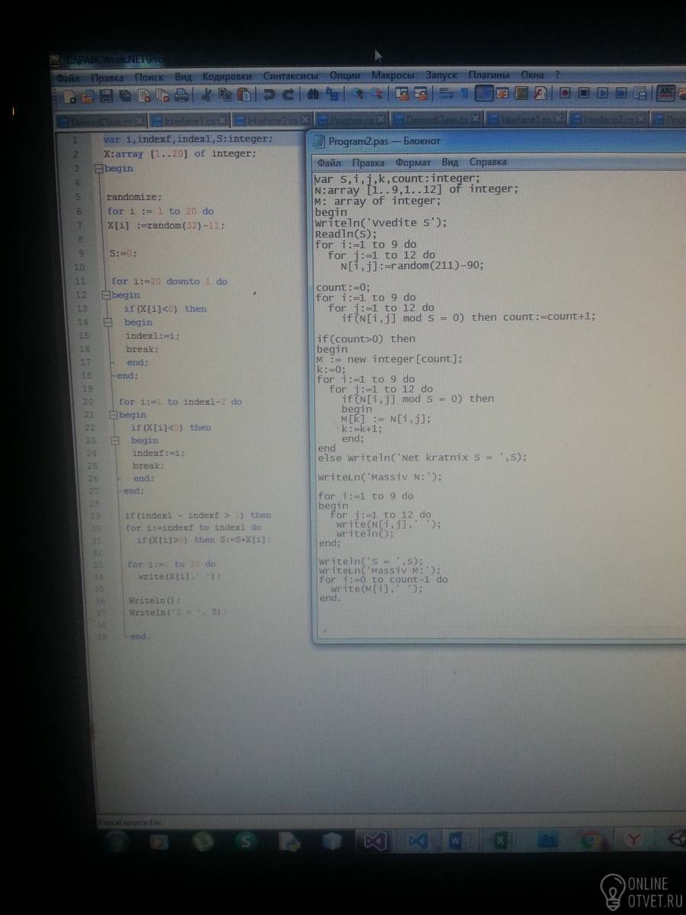
Task: Click the ABC spell check icon
Action: [x=666, y=93]
